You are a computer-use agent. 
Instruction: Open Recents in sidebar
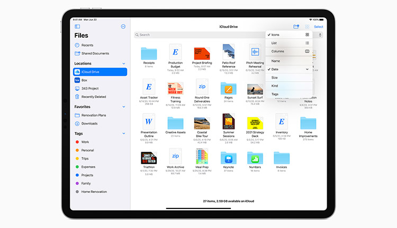click(x=87, y=45)
